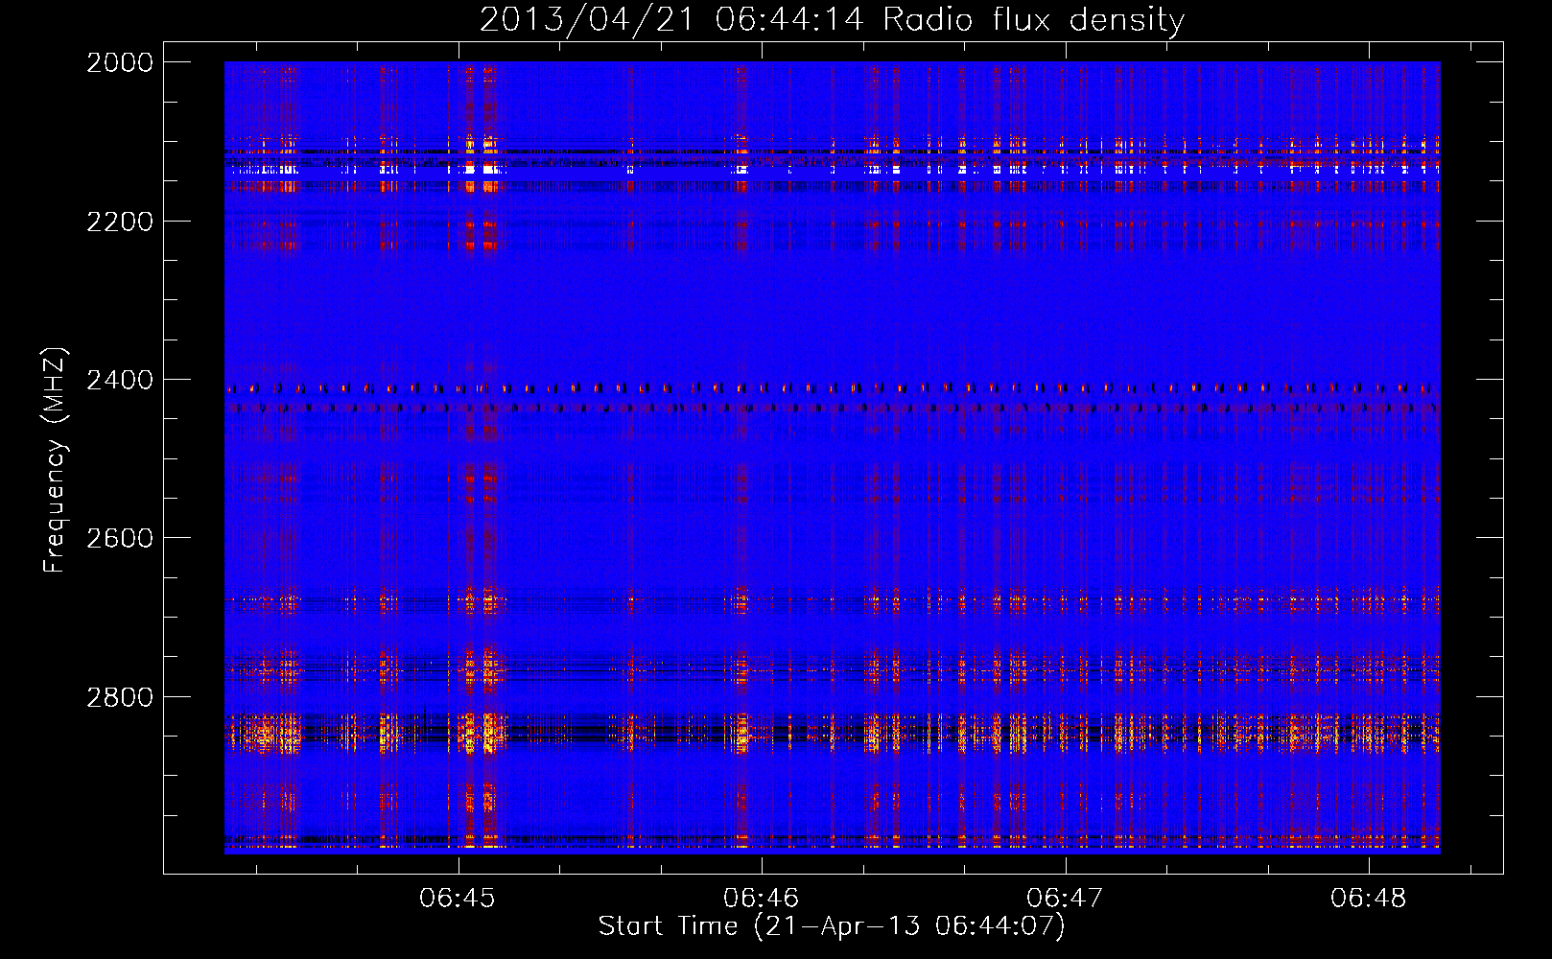Click the plot title '2013/04/21 06:44:14 Radio flux density'
The image size is (1552, 959).
point(832,19)
